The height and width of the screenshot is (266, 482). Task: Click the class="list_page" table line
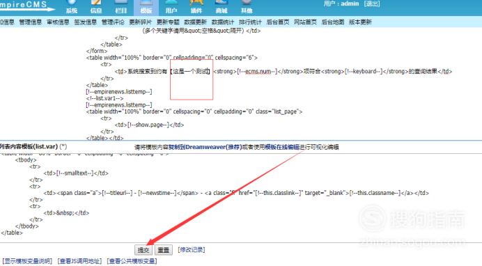(194, 111)
